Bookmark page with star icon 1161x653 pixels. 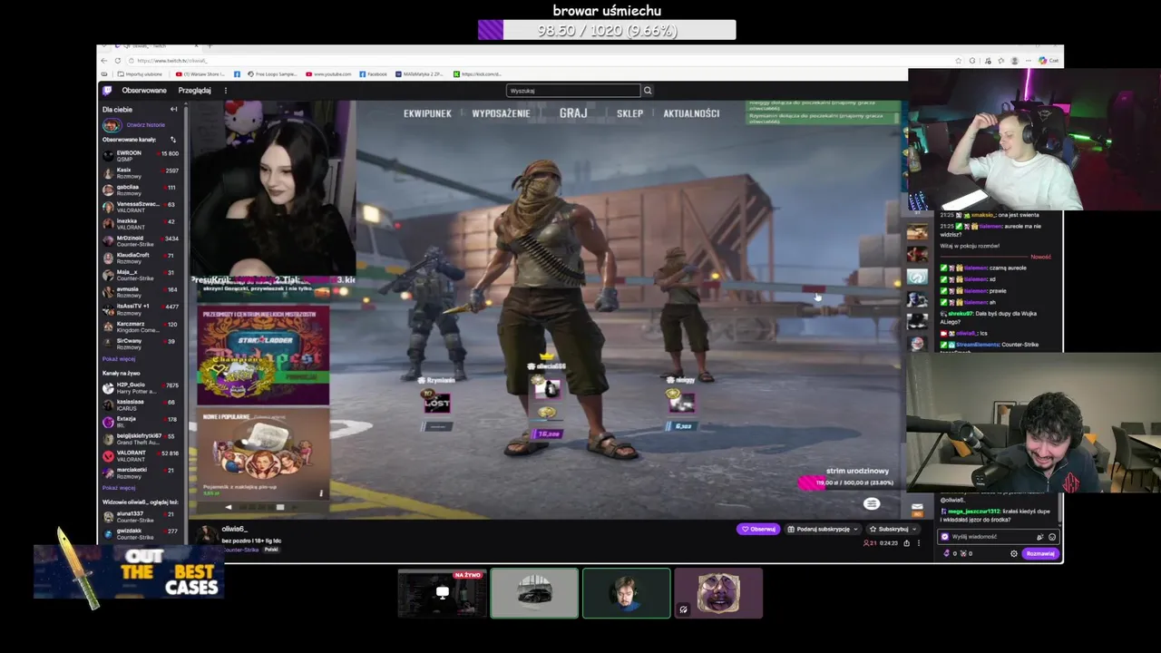(x=958, y=61)
